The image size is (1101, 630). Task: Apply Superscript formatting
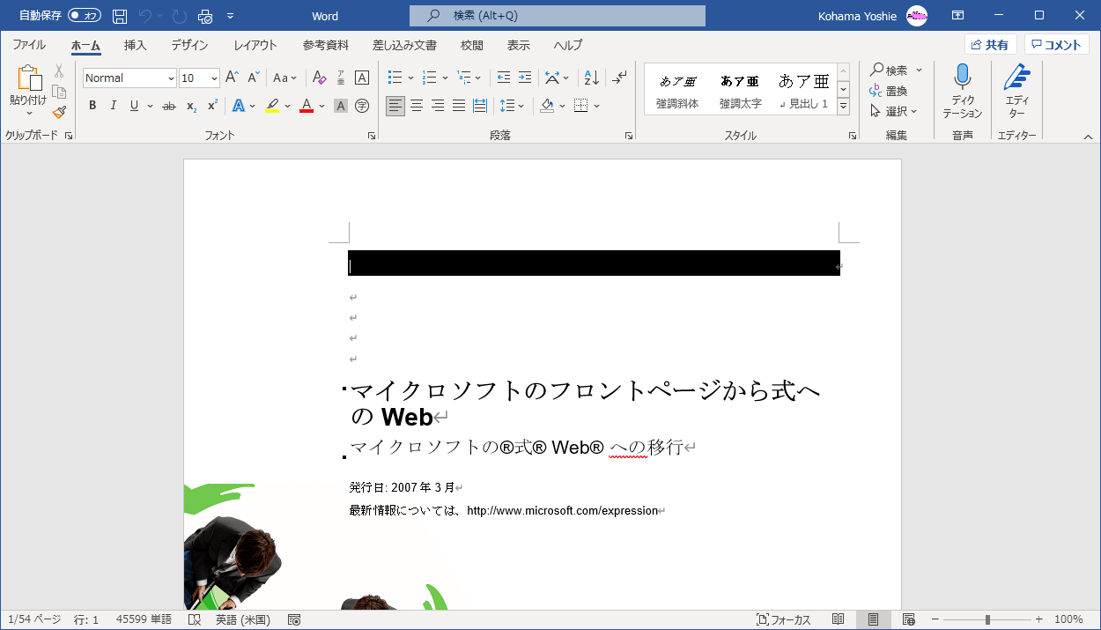(212, 106)
